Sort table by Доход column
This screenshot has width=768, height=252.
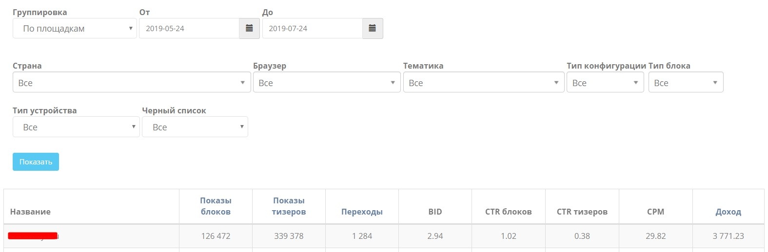click(728, 212)
